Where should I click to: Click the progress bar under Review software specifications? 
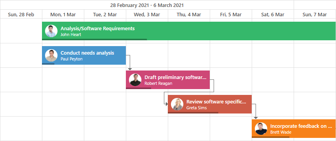pos(193,113)
